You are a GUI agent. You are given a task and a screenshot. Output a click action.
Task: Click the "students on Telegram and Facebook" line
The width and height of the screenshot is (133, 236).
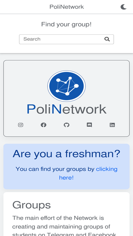64,234
